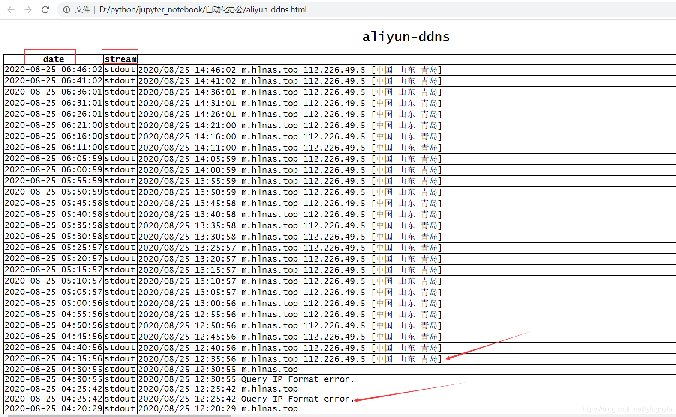
Task: Click date cell 2020-08-25 06:46:02
Action: 54,70
